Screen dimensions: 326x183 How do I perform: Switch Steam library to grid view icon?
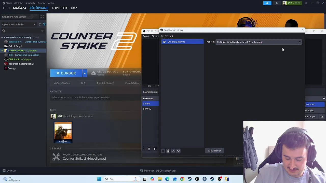click(42, 17)
